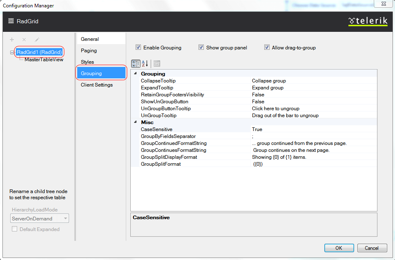This screenshot has height=260, width=395.
Task: Click the Cancel button
Action: click(x=372, y=248)
